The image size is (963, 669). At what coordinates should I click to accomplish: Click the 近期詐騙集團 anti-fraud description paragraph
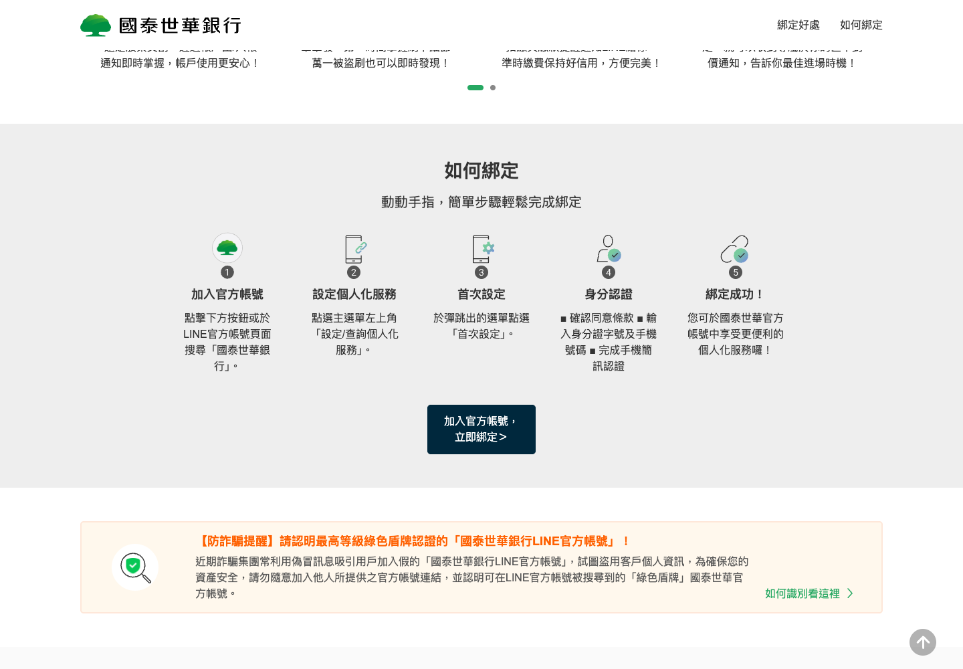472,577
